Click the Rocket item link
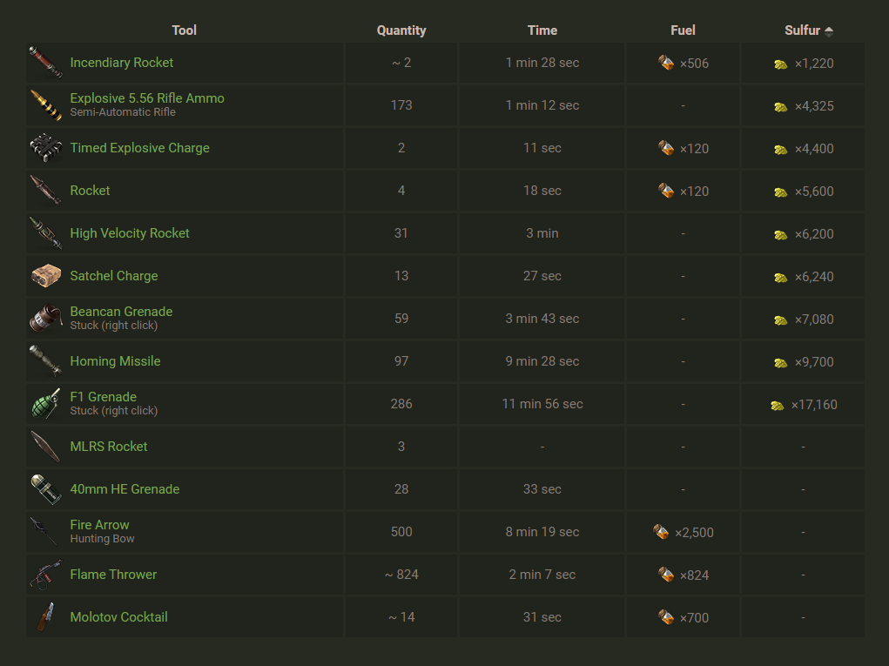889x666 pixels. (x=90, y=191)
